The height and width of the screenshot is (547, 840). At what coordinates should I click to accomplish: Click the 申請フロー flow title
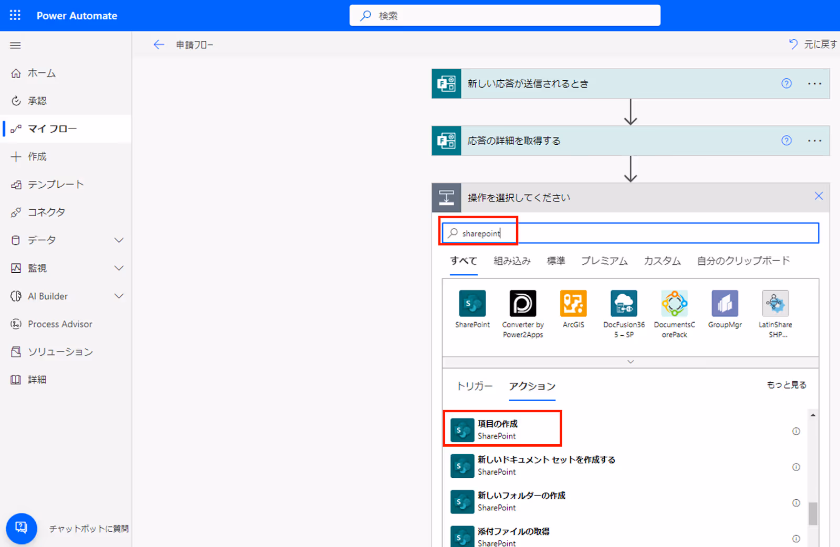pos(195,45)
